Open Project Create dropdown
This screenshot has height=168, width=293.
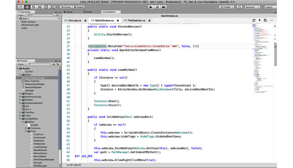point(22,64)
